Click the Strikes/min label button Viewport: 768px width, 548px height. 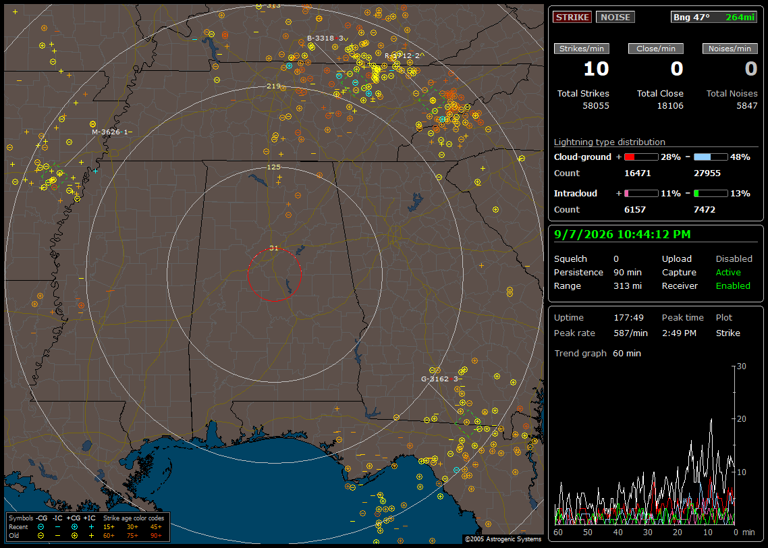click(x=581, y=49)
